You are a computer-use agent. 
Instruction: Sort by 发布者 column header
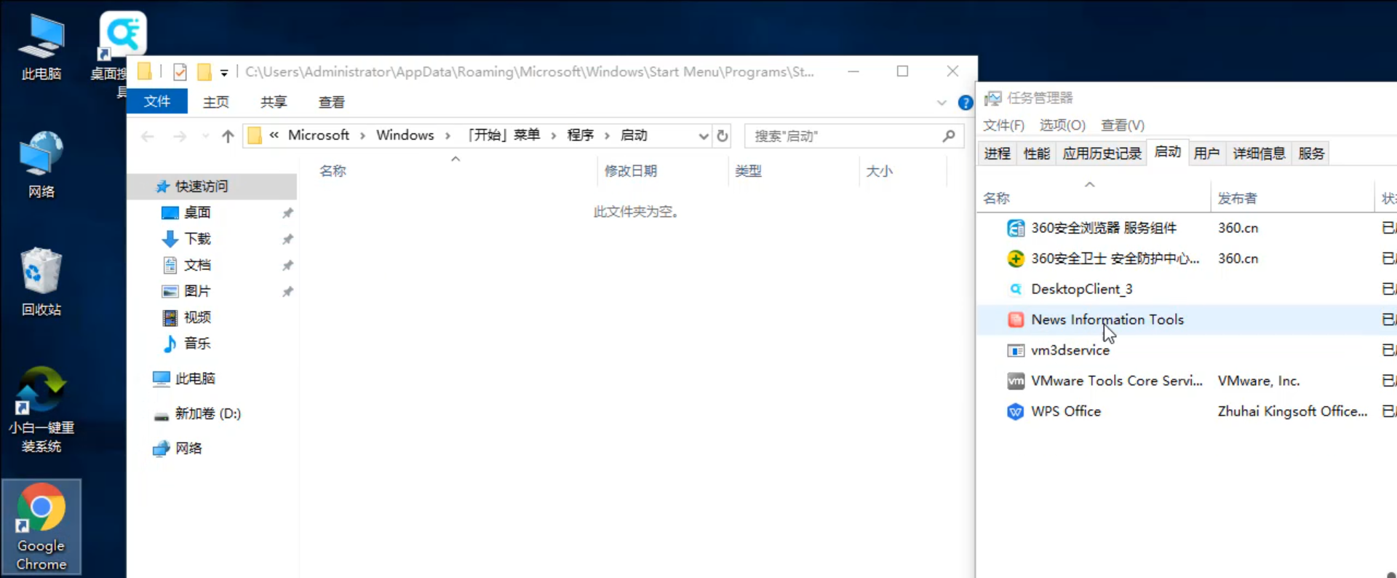click(1237, 198)
